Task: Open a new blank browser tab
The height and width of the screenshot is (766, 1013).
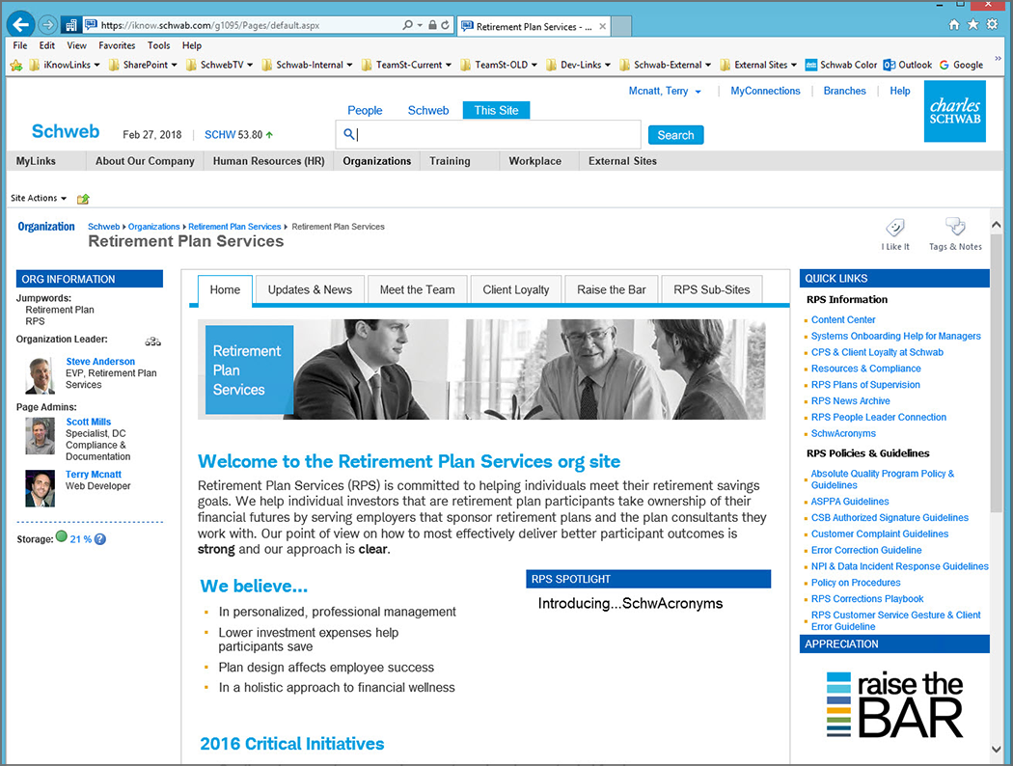Action: 621,26
